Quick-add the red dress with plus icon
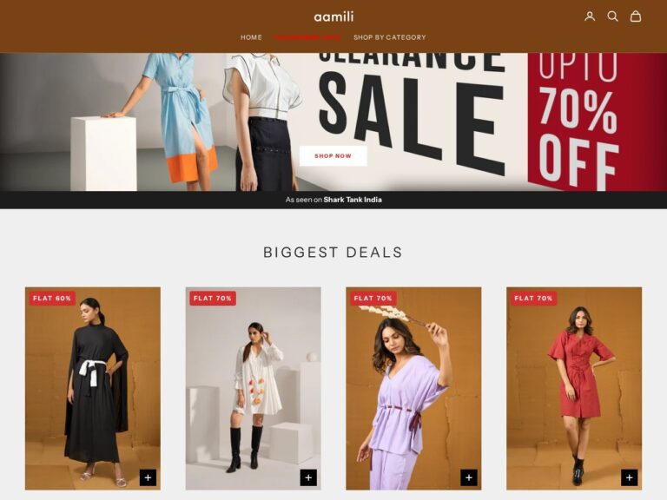Image resolution: width=667 pixels, height=500 pixels. point(629,477)
